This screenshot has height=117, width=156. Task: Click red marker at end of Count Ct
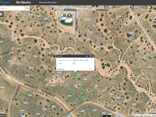(70, 39)
